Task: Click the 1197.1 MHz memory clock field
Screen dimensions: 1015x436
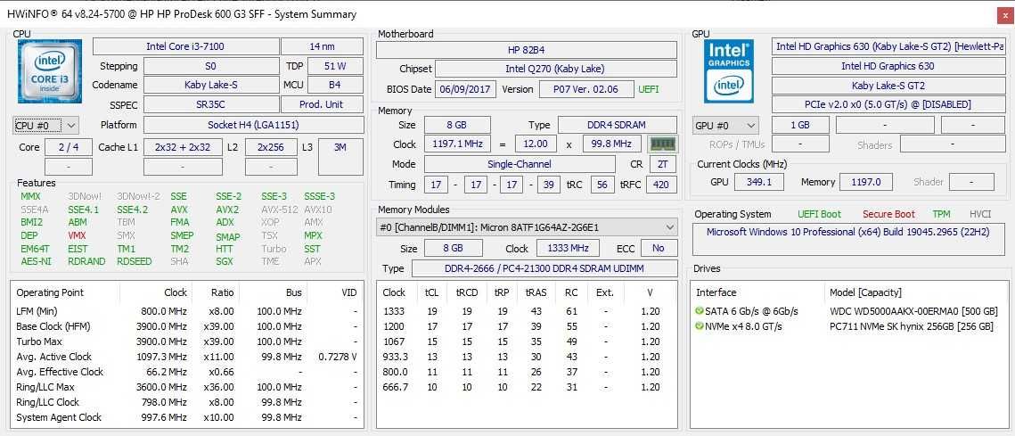Action: [x=457, y=144]
